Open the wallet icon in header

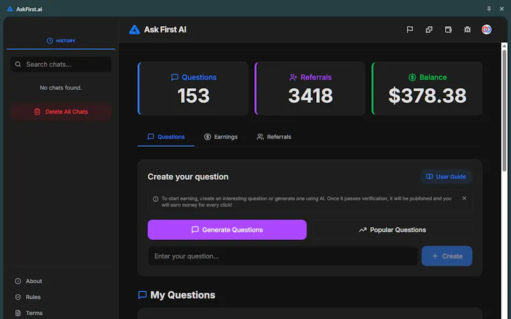(448, 29)
